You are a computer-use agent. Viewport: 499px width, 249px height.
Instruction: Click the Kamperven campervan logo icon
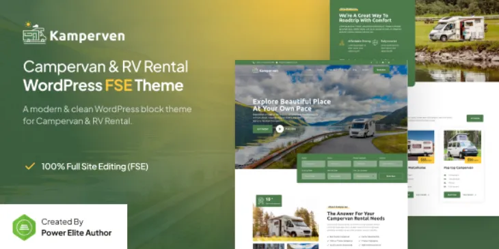34,32
